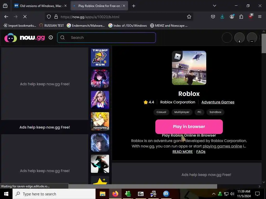Click Windows taskbar search box
Viewport: 266px width, 199px height.
tap(54, 194)
